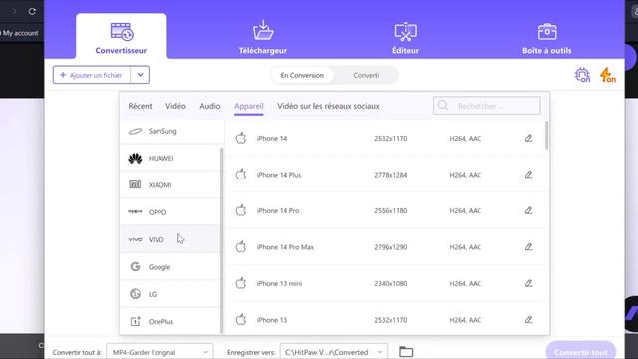This screenshot has height=359, width=638.
Task: Choose the iPhone 13 preset
Action: (x=385, y=320)
